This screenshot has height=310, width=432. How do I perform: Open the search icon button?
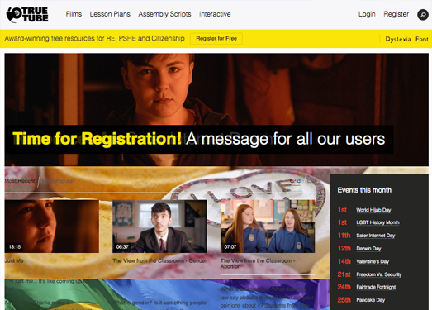point(423,14)
